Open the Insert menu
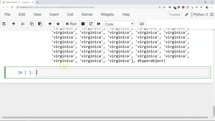This screenshot has width=215, height=121. [x=54, y=14]
